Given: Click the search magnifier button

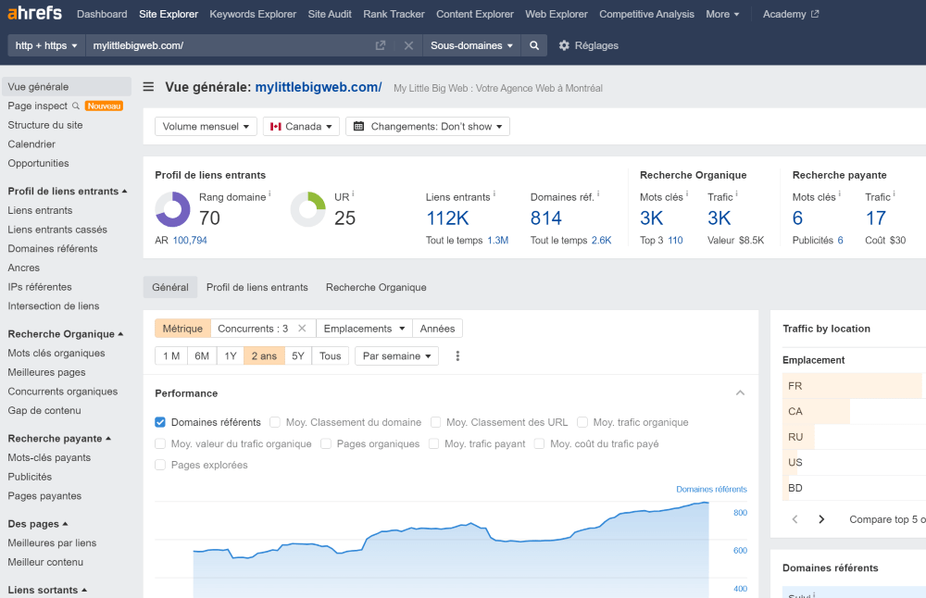Looking at the screenshot, I should 534,45.
